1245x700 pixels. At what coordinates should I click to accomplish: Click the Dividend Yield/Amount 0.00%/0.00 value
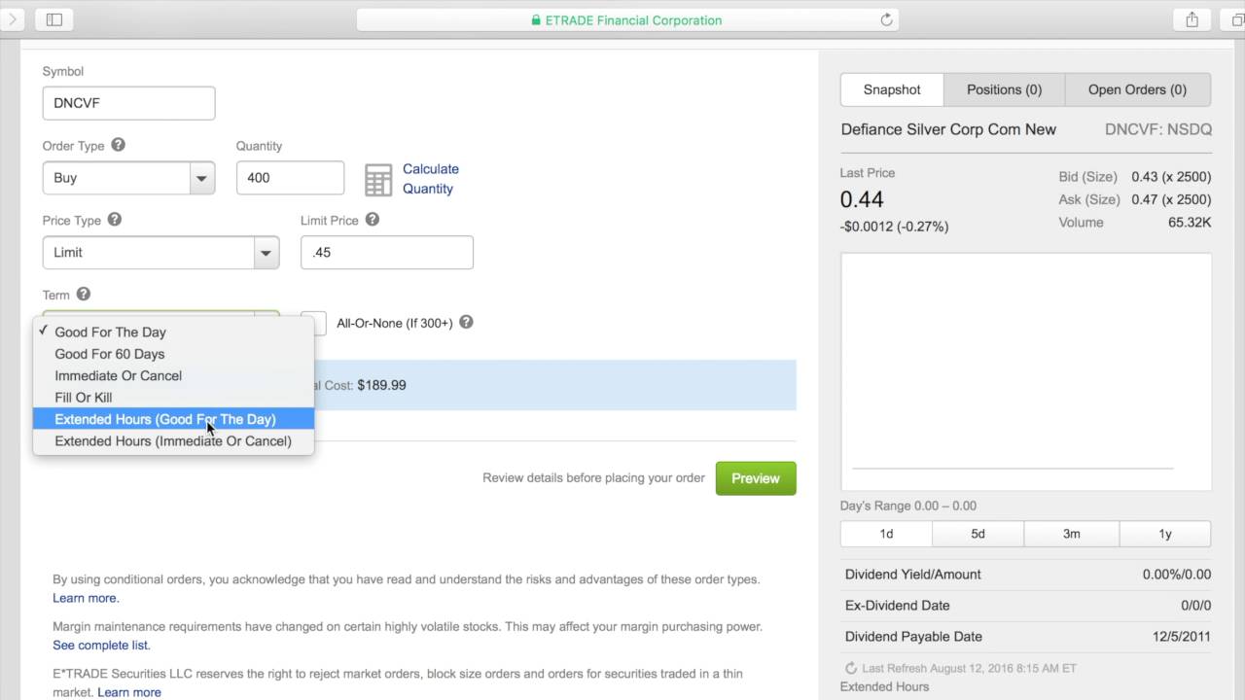point(1177,575)
